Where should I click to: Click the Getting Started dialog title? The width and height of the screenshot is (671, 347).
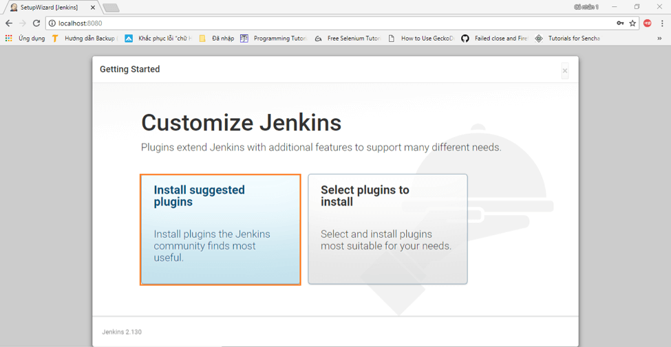point(129,69)
